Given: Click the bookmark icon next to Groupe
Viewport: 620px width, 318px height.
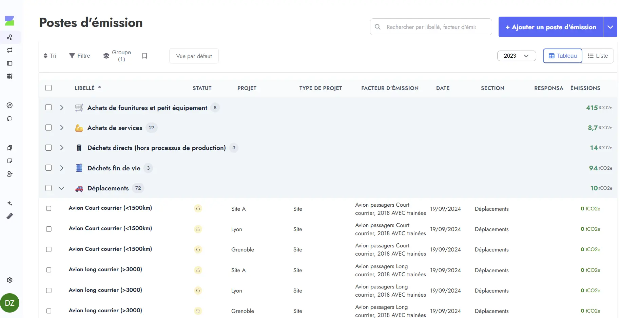Looking at the screenshot, I should click(144, 56).
